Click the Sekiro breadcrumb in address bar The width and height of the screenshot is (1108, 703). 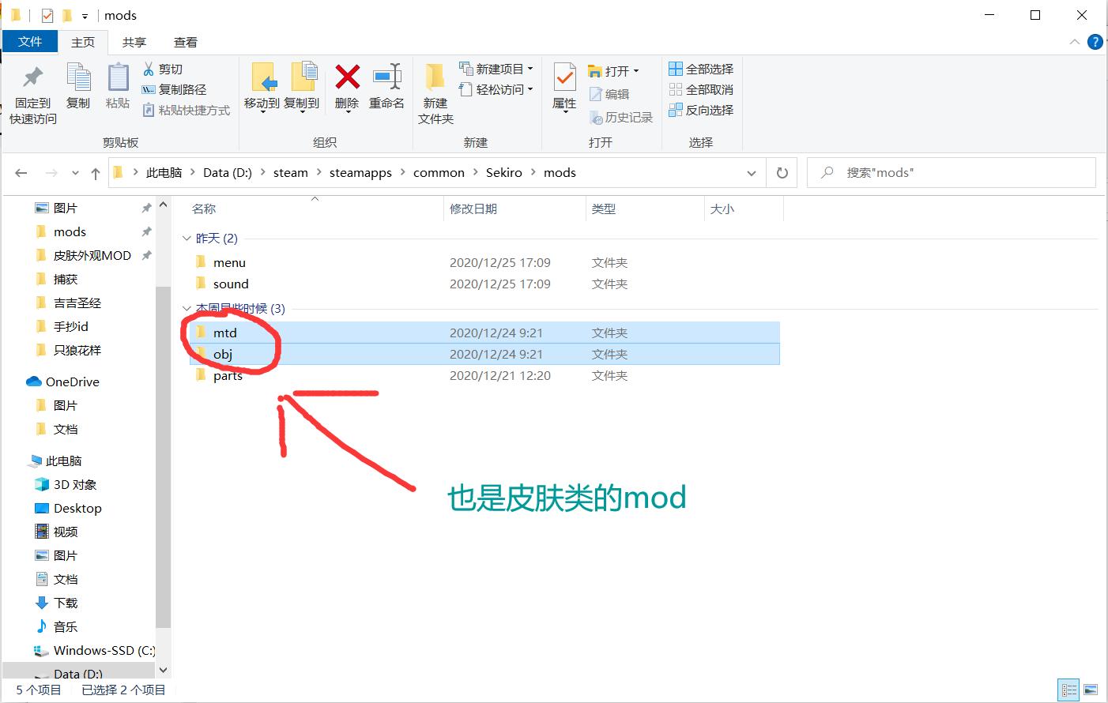[503, 173]
